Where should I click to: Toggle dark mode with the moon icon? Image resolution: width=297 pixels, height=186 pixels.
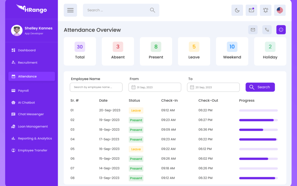(x=237, y=10)
